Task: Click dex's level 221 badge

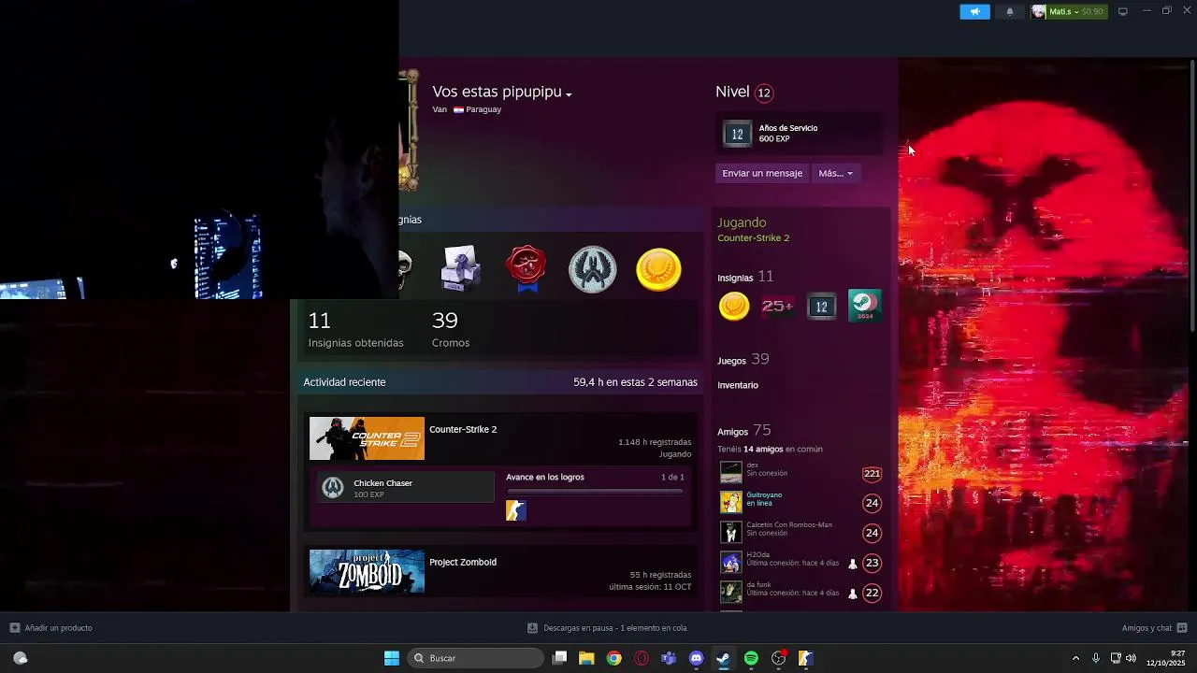Action: [x=872, y=474]
